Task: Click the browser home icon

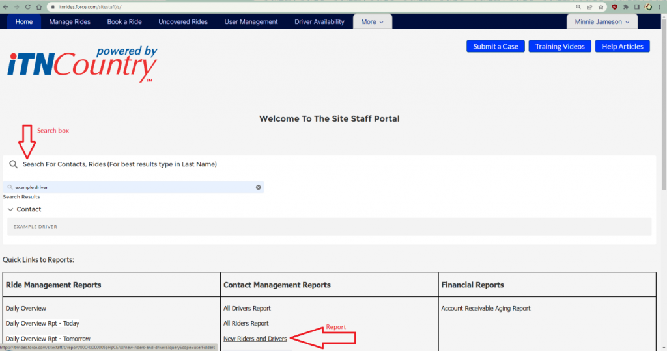Action: tap(39, 6)
